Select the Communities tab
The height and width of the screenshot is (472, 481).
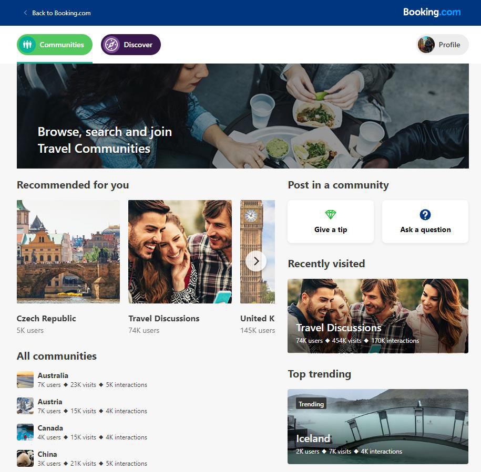tap(55, 45)
